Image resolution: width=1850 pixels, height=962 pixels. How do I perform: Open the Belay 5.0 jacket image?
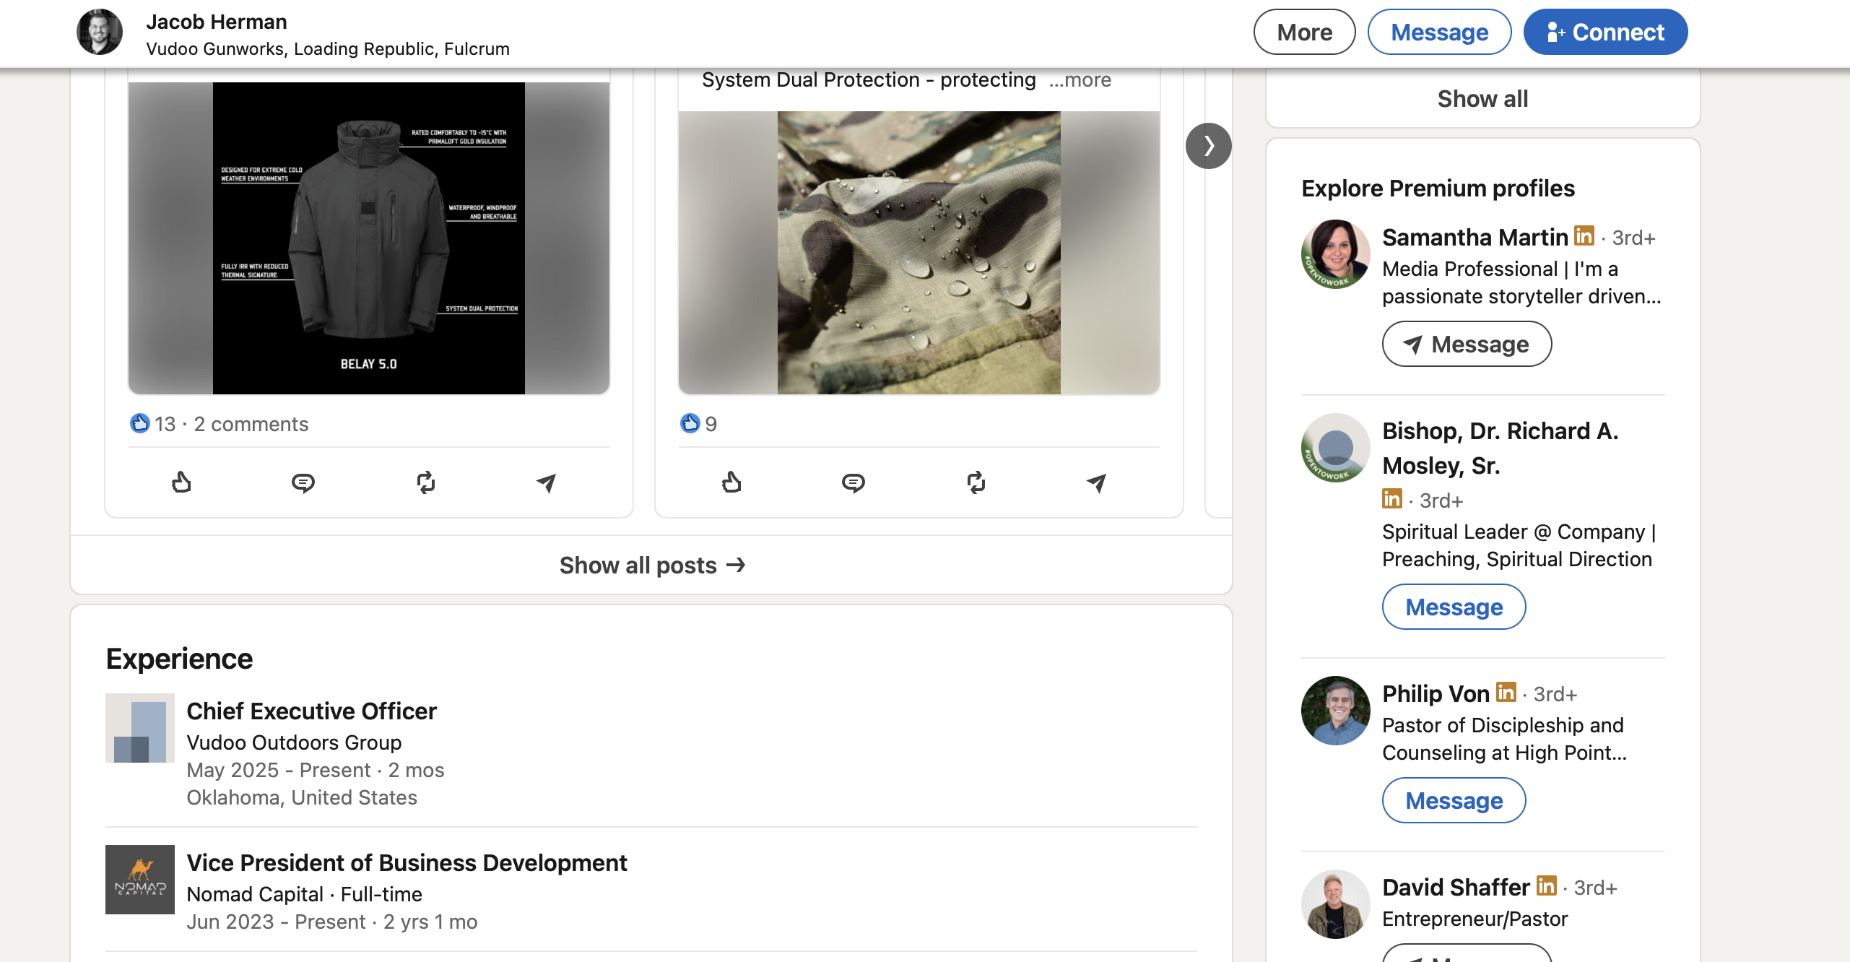369,238
